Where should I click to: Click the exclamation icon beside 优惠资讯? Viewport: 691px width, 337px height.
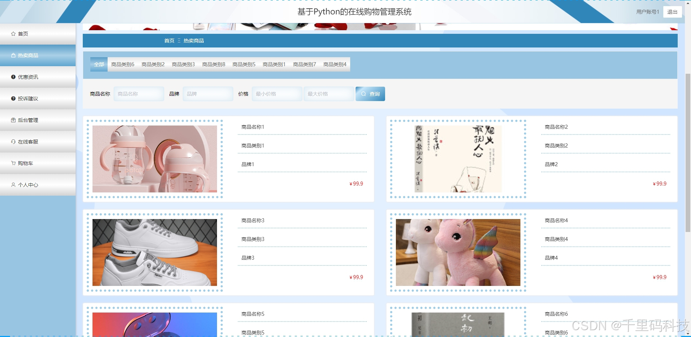click(13, 77)
